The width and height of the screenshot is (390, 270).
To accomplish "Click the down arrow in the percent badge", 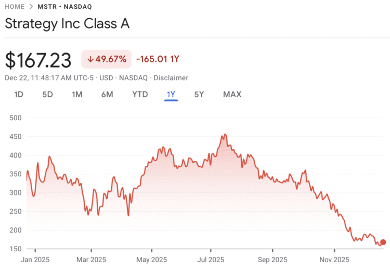I will 90,59.
